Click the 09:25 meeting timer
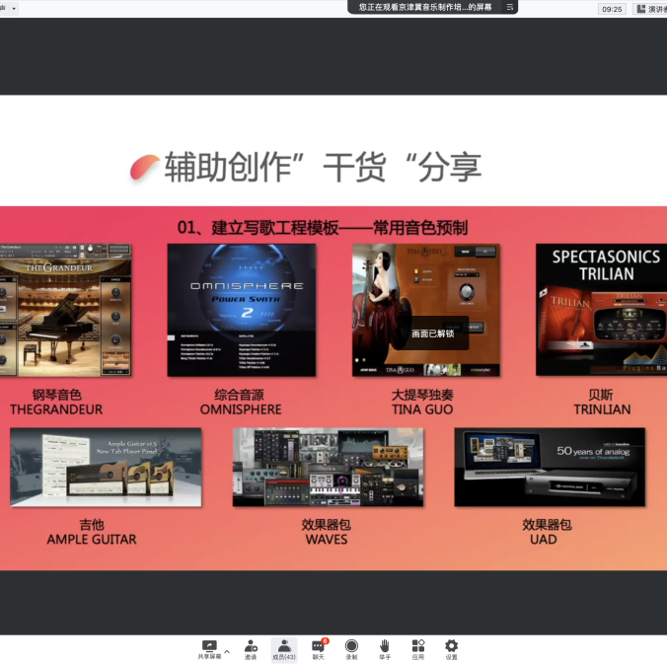667x666 pixels. click(x=612, y=9)
